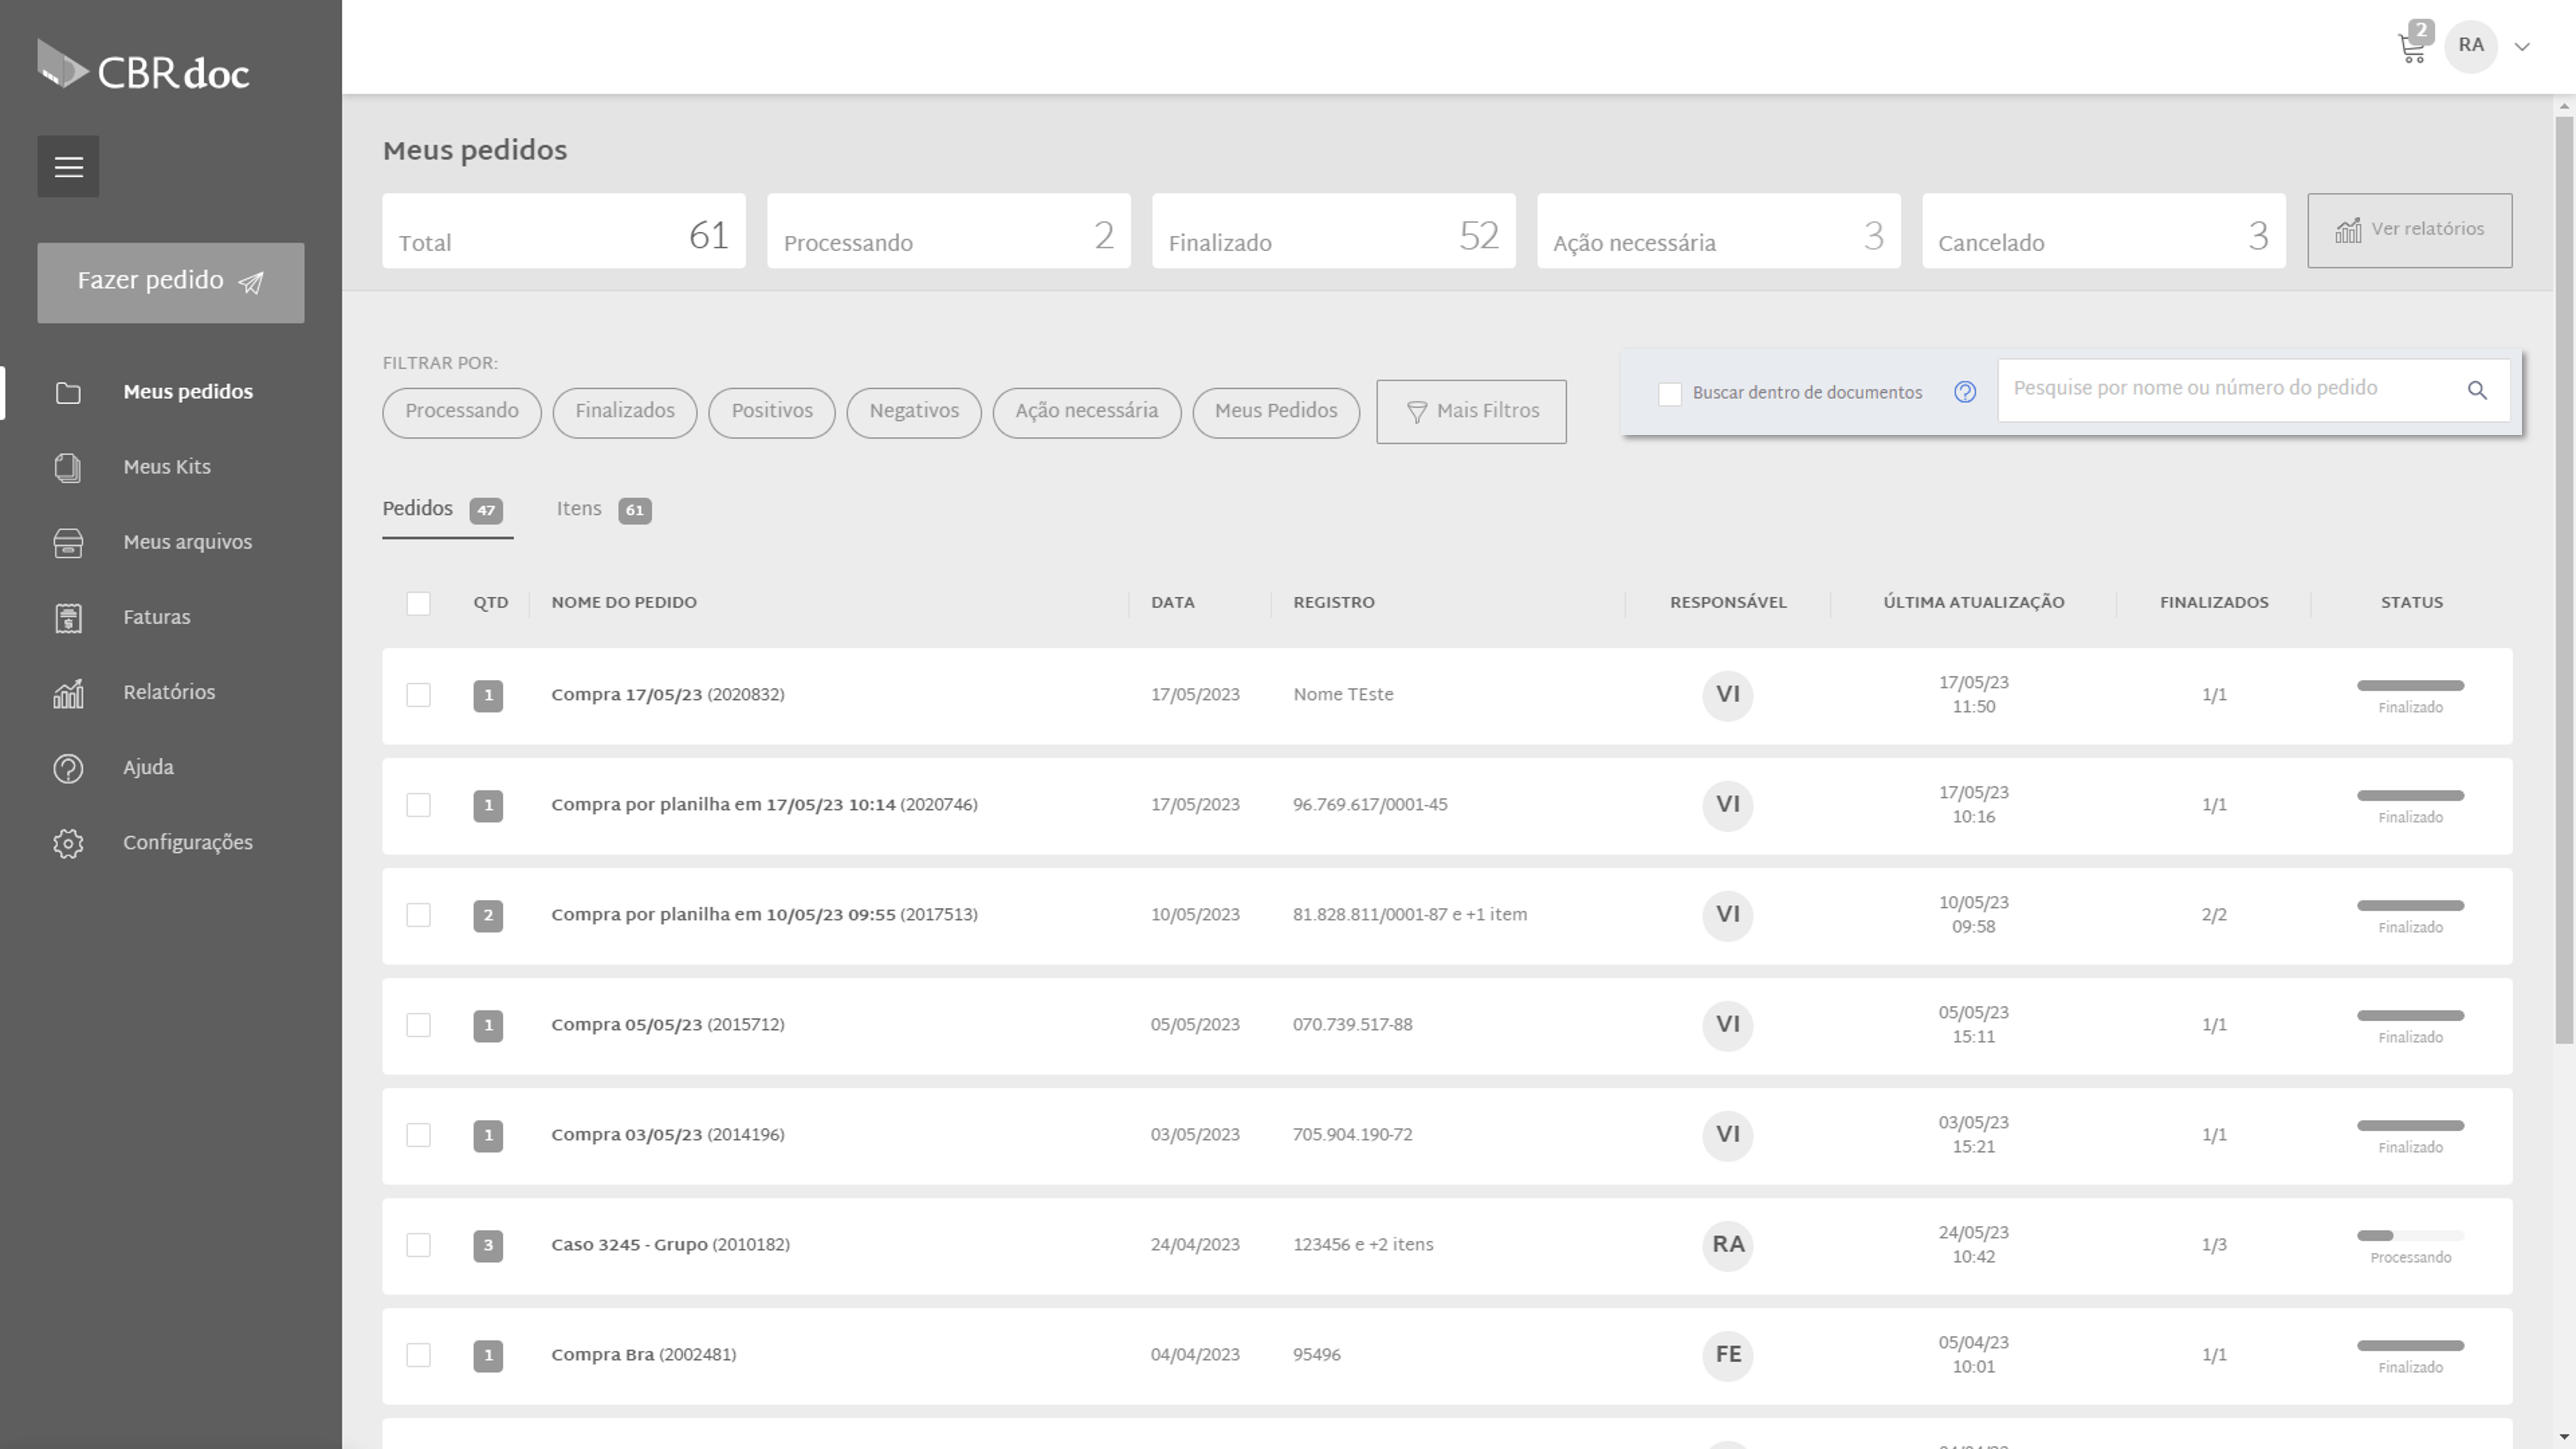
Task: Click quantity badge 2 in order 2017513 row
Action: pyautogui.click(x=488, y=916)
